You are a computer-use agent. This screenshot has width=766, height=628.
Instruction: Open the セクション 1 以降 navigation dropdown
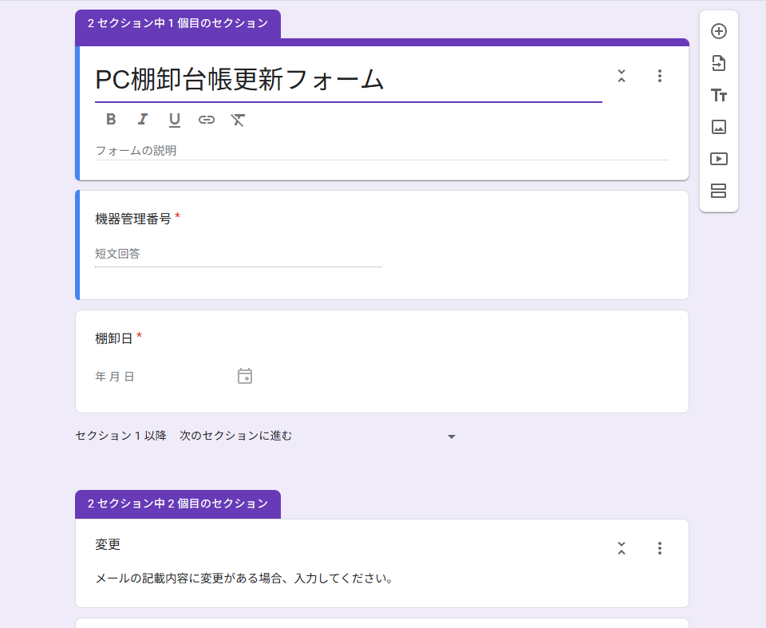click(x=452, y=436)
